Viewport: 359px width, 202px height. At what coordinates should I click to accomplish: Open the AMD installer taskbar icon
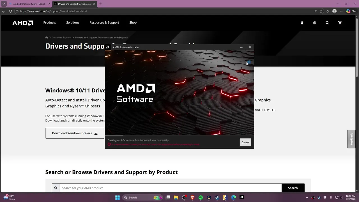click(x=242, y=198)
